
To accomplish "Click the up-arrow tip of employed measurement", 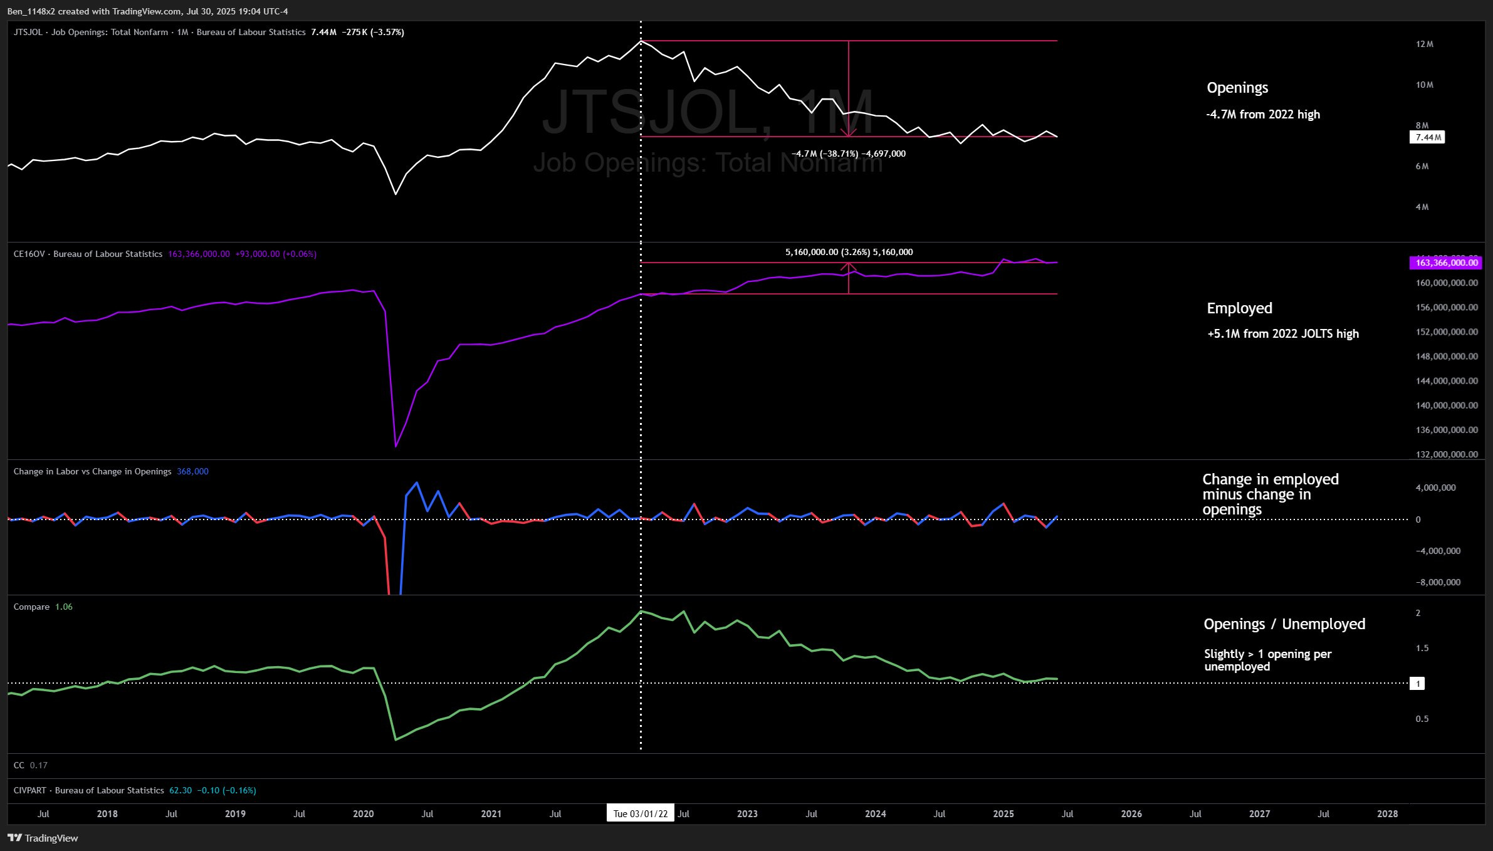I will click(849, 264).
